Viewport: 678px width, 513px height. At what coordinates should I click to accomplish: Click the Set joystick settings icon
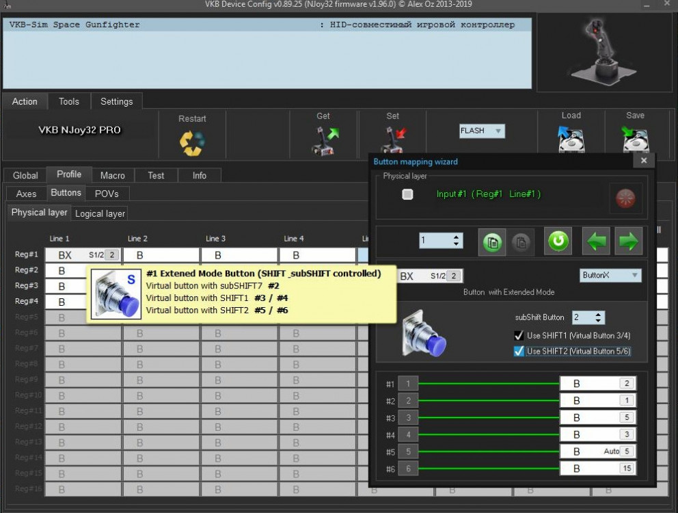392,142
